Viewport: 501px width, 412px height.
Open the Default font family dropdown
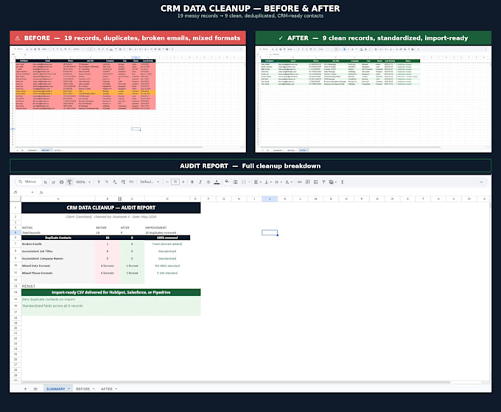[150, 182]
